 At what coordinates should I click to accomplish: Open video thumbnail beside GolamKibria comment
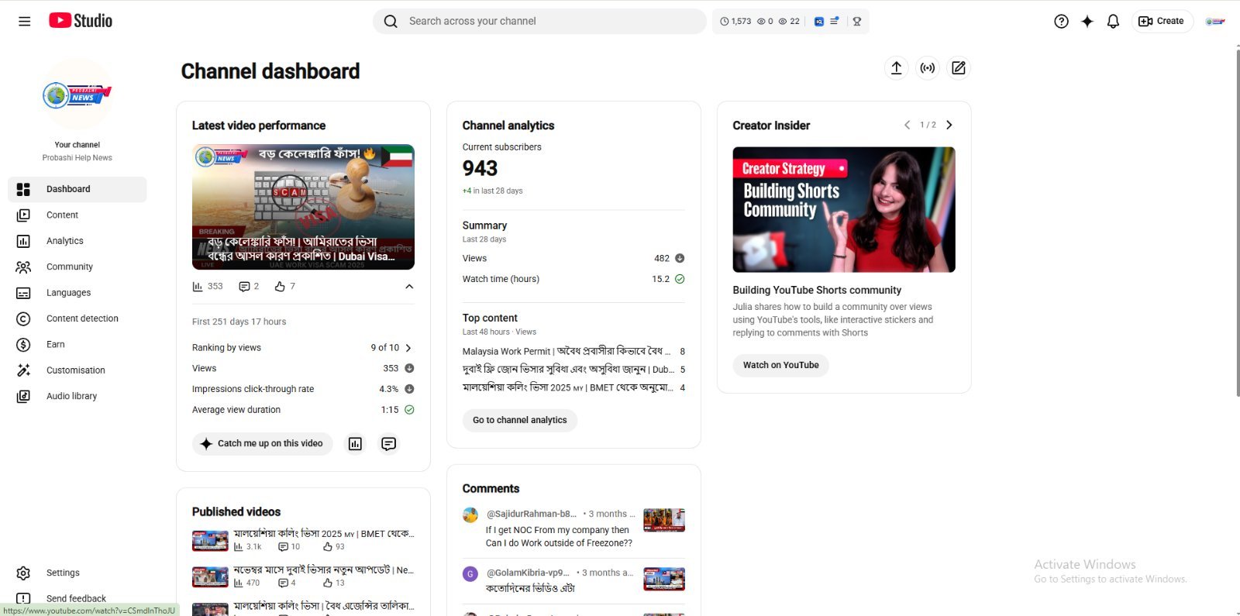click(x=664, y=579)
